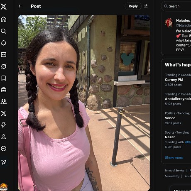Screen dimensions: 191x191
Task: Open reply sort filter icon
Action: pos(146,6)
